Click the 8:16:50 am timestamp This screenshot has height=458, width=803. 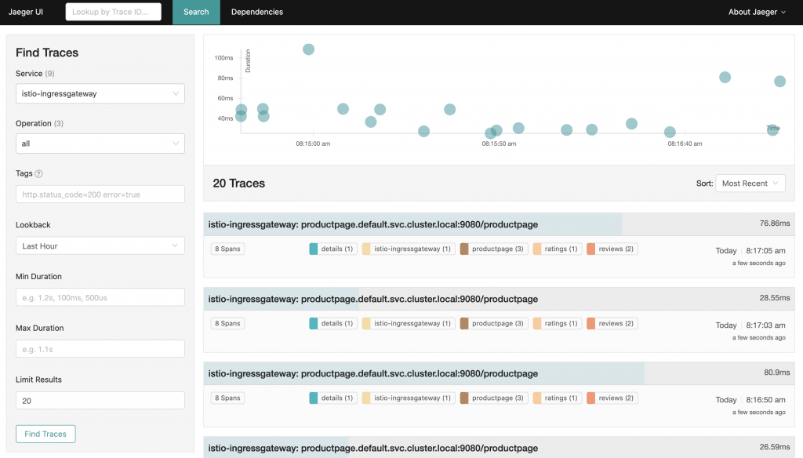tap(765, 400)
